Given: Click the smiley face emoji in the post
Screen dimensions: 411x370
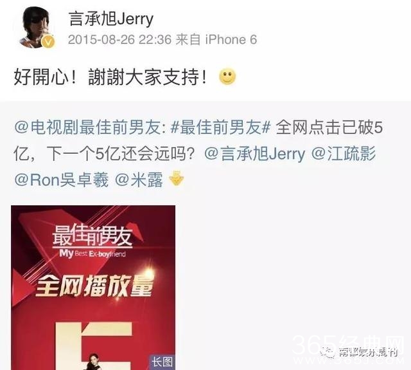Looking at the screenshot, I should (x=227, y=77).
